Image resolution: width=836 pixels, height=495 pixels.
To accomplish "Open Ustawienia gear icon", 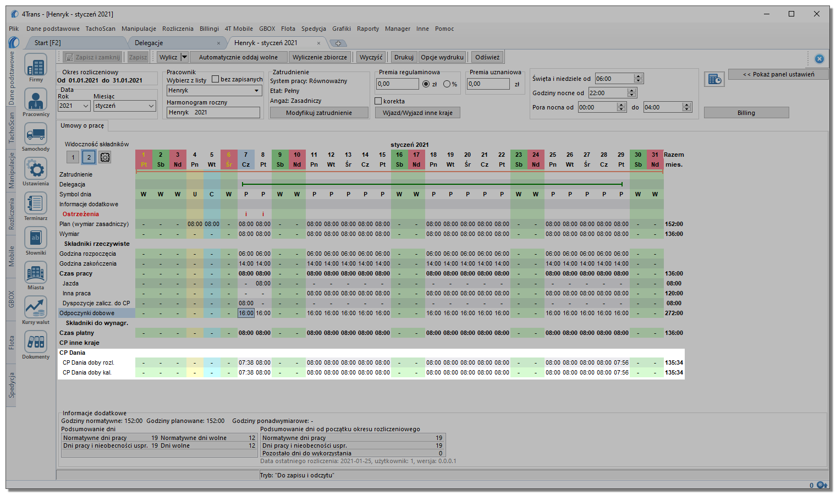I will pos(36,169).
